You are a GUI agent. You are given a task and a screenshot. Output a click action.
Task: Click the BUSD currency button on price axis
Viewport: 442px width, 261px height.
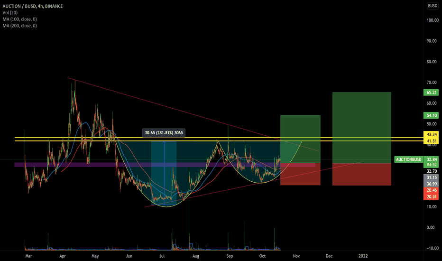tap(433, 6)
